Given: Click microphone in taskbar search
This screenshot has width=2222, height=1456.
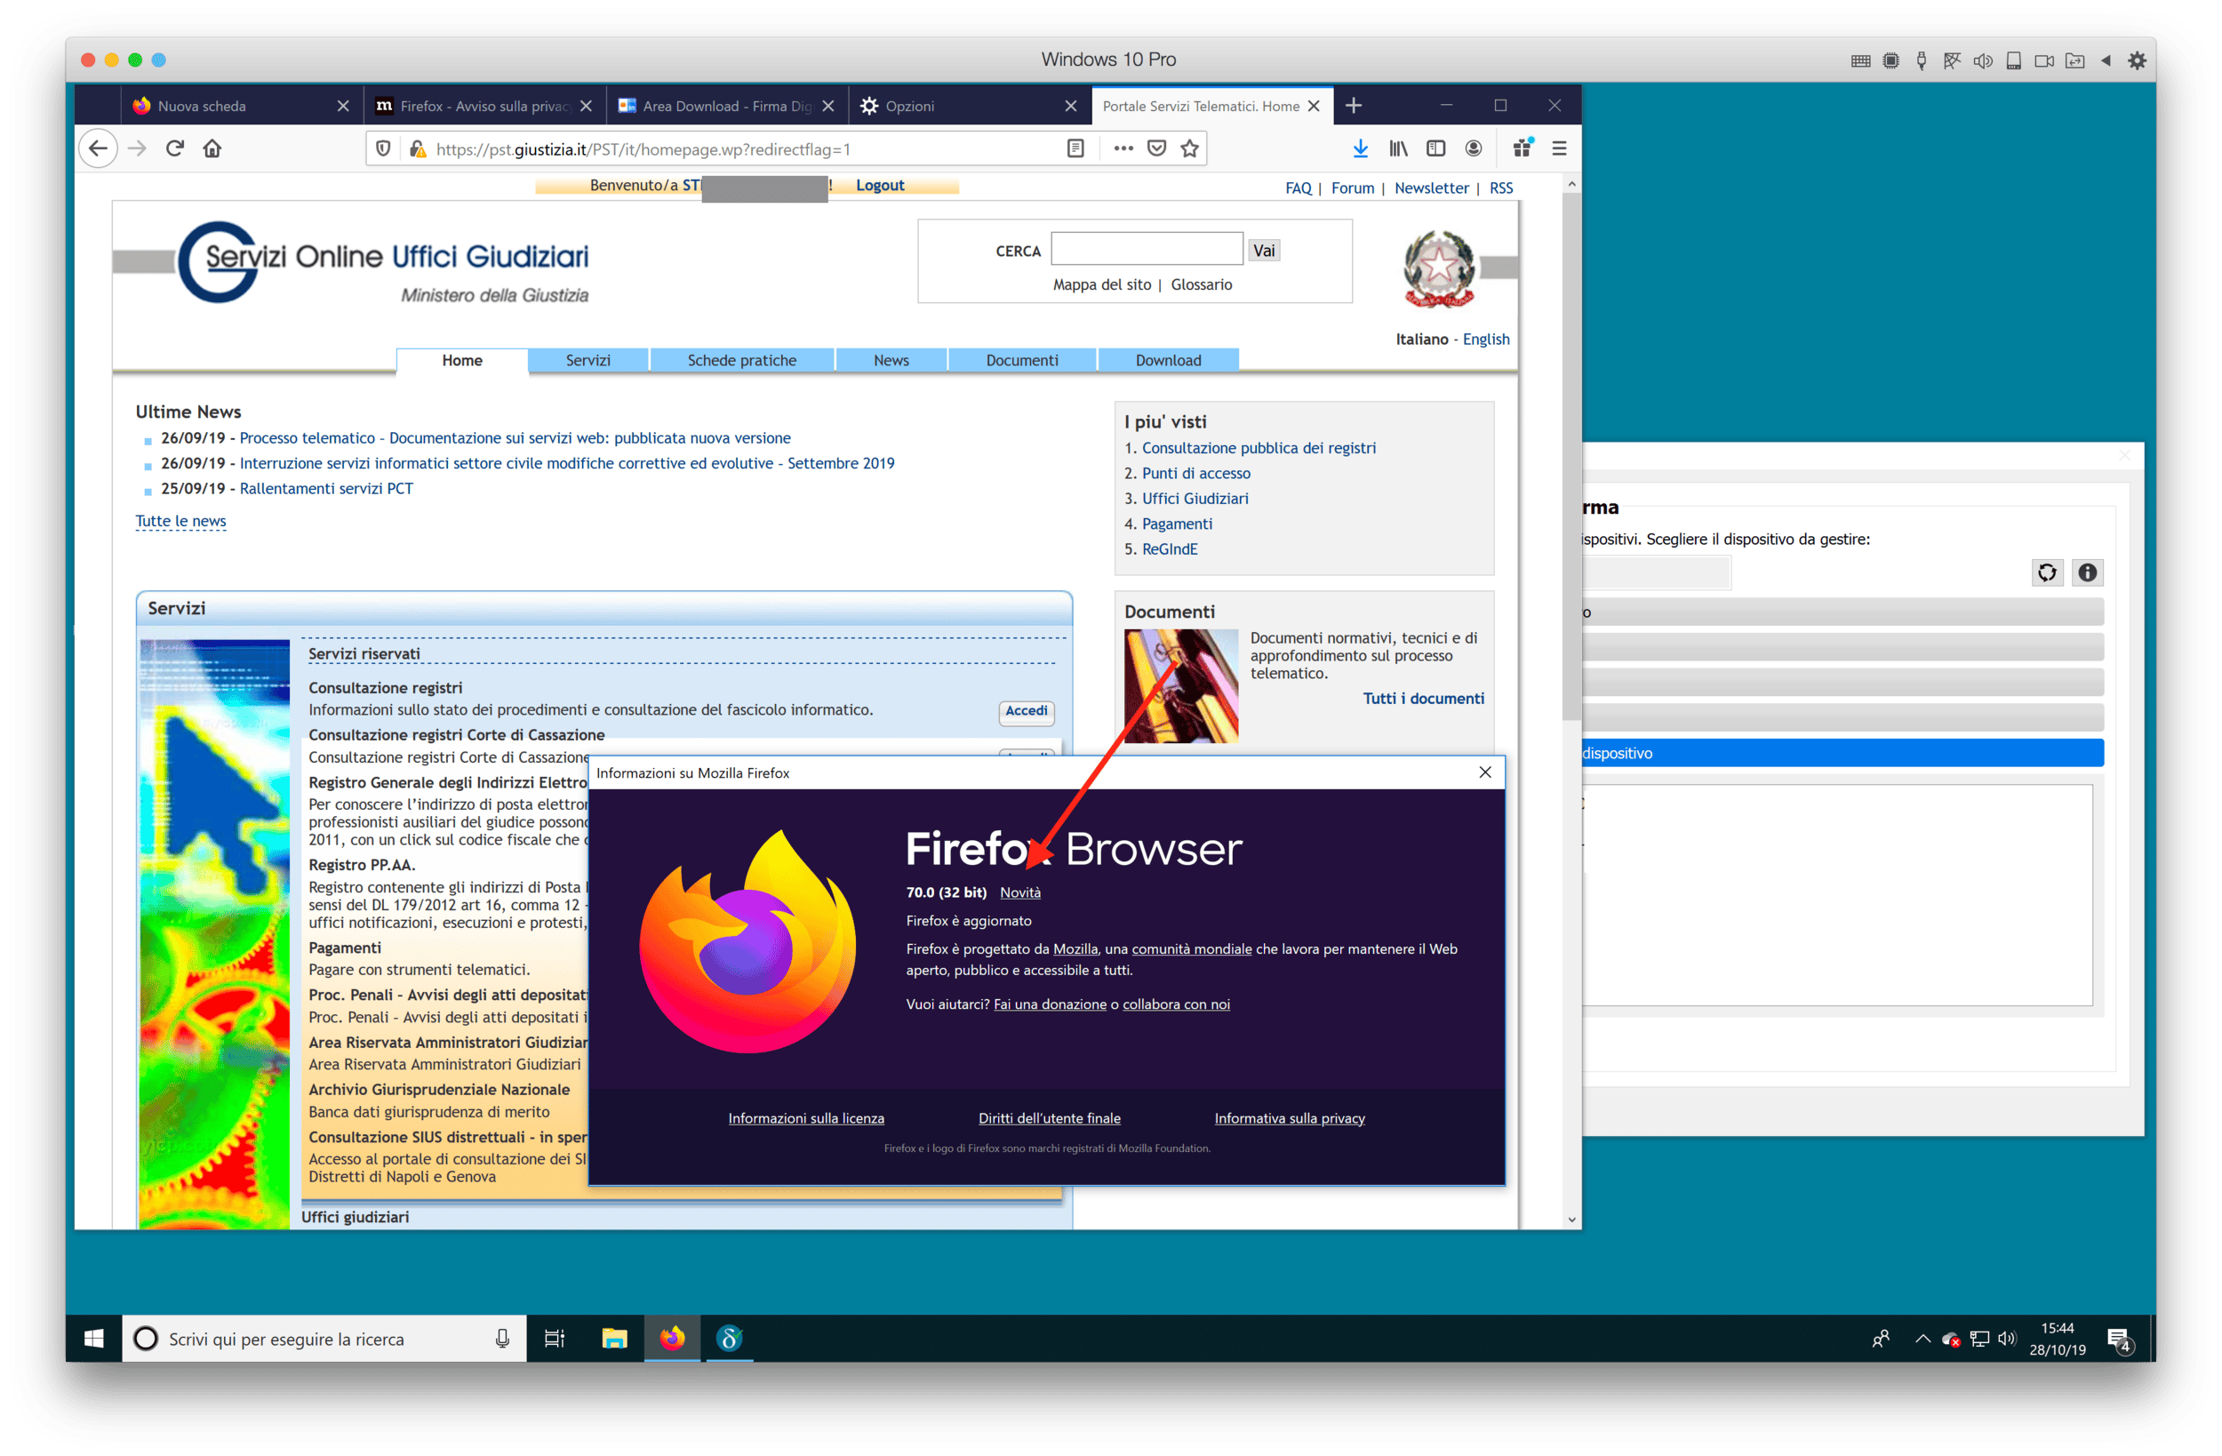Looking at the screenshot, I should pyautogui.click(x=502, y=1339).
